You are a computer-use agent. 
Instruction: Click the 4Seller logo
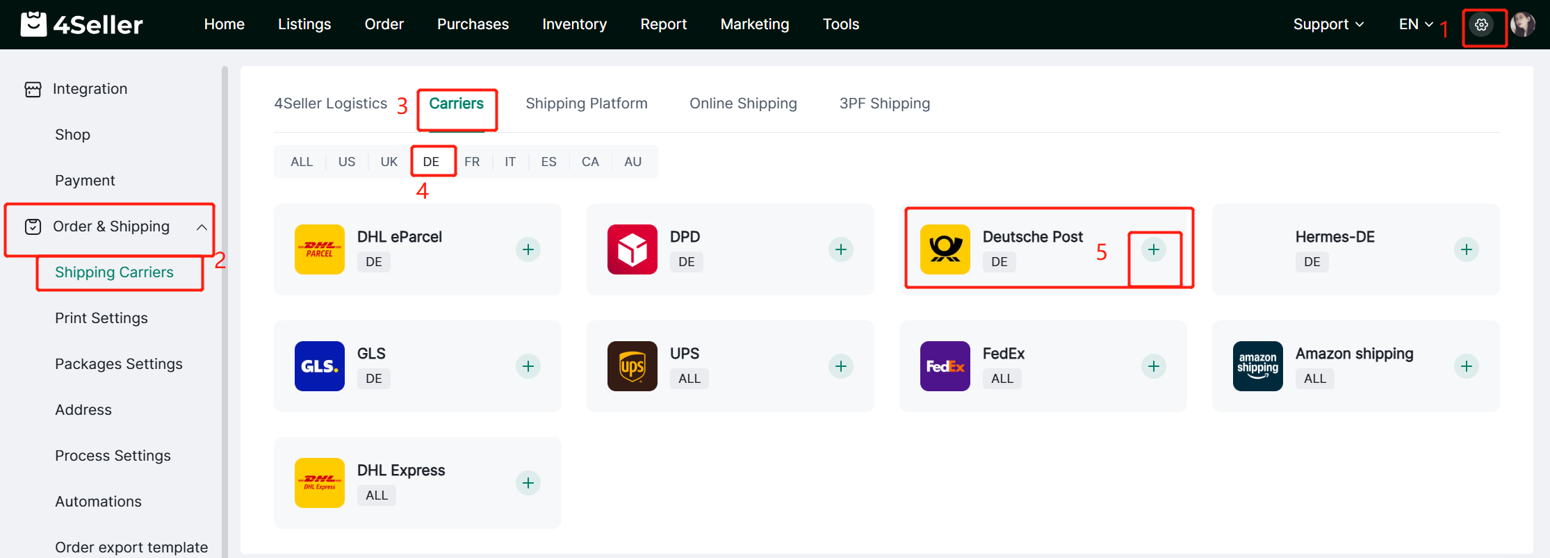click(82, 24)
